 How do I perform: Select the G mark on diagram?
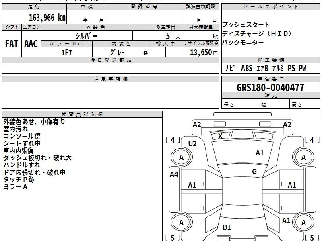tap(254, 172)
